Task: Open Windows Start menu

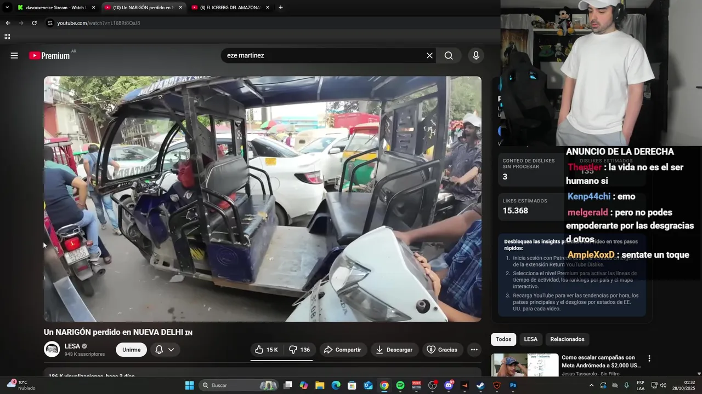Action: click(189, 385)
